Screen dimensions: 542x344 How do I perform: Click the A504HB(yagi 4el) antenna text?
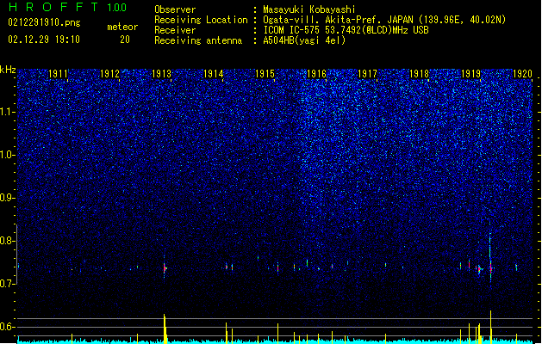(x=304, y=40)
